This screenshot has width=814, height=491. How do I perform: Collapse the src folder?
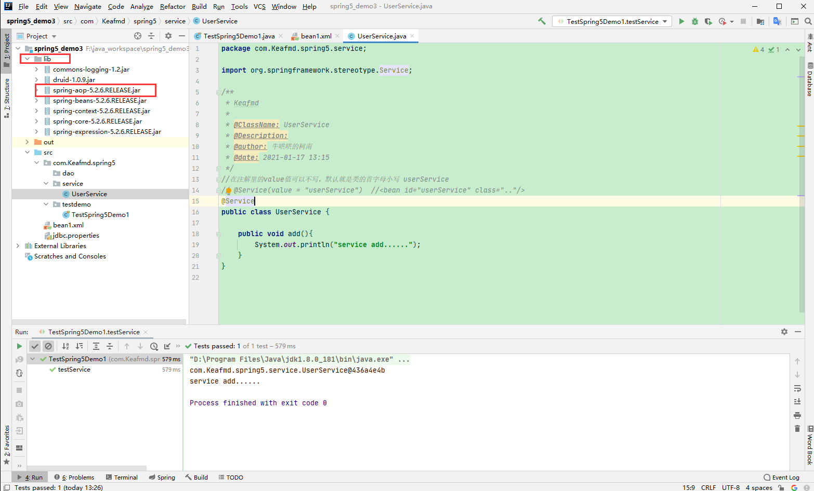pos(27,153)
